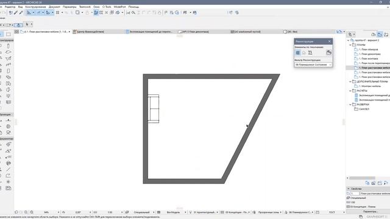Open the Архитектурный pen set dropdown
Screen dimensions: 390x219
(217, 212)
